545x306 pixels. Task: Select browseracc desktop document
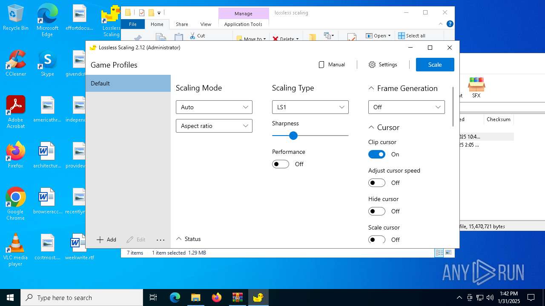point(47,201)
